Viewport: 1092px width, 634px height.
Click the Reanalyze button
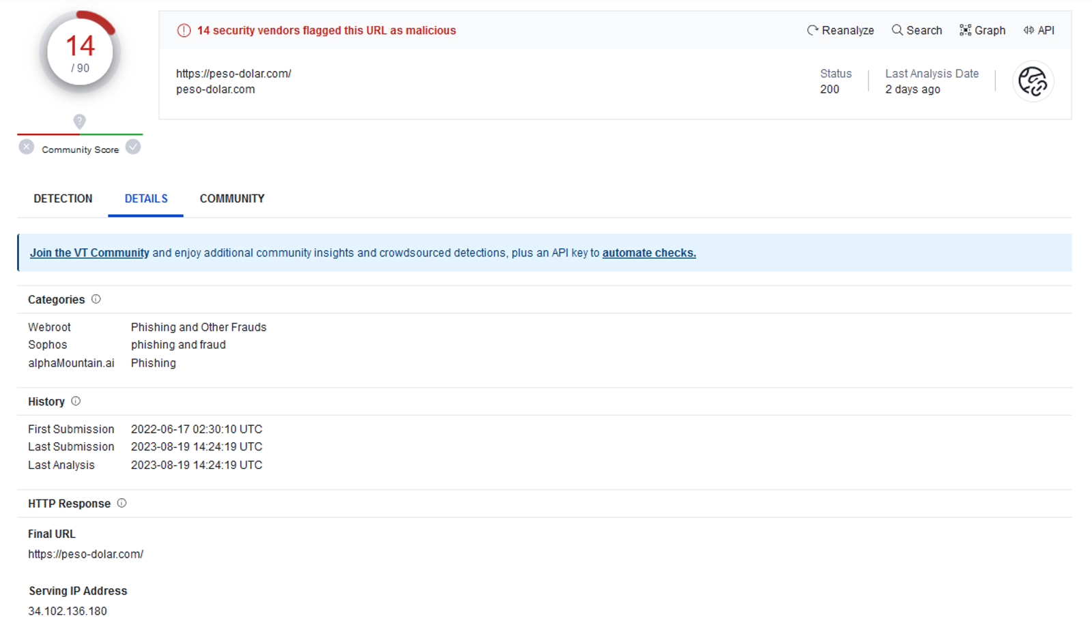pyautogui.click(x=840, y=30)
